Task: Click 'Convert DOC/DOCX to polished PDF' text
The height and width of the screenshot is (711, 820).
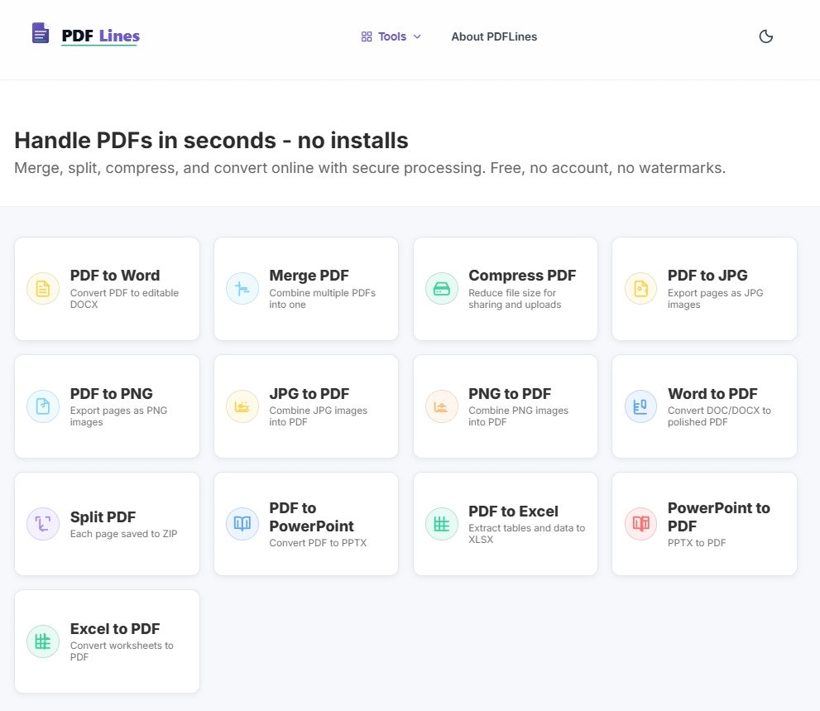Action: [x=719, y=416]
